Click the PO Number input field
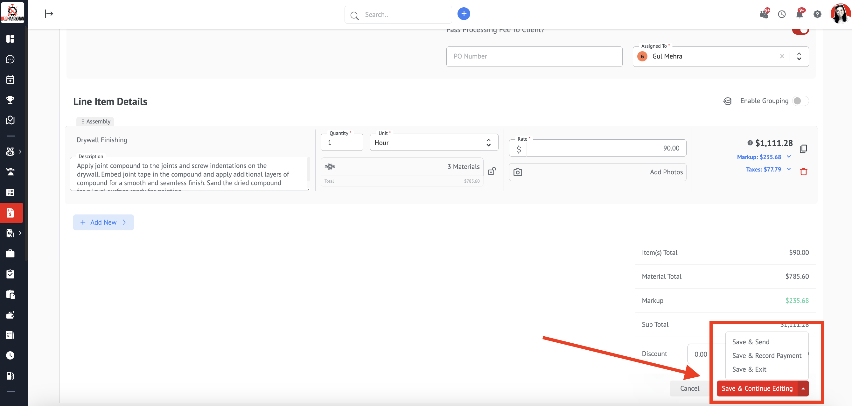The width and height of the screenshot is (852, 406). [x=534, y=56]
